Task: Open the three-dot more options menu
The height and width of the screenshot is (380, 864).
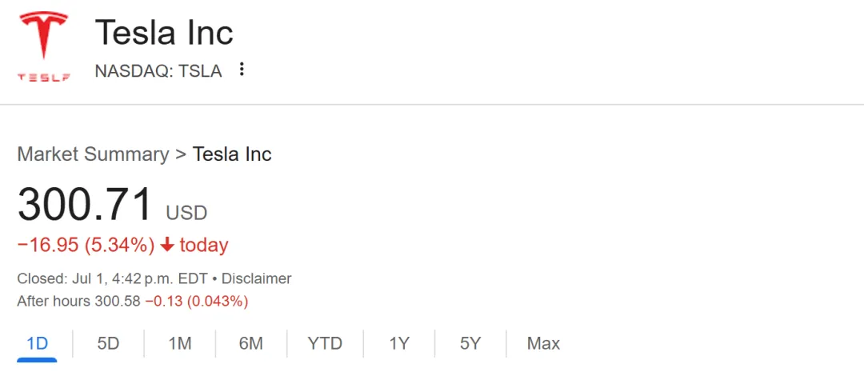Action: coord(242,70)
